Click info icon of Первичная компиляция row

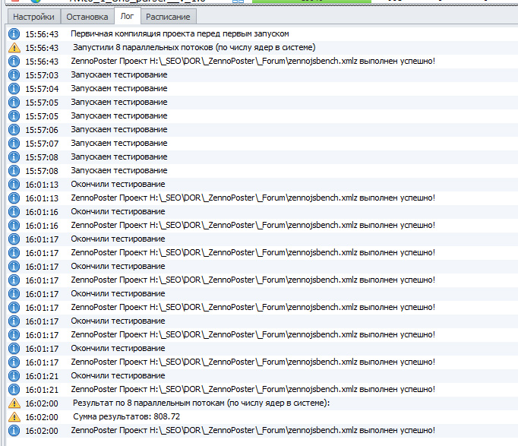pyautogui.click(x=14, y=33)
